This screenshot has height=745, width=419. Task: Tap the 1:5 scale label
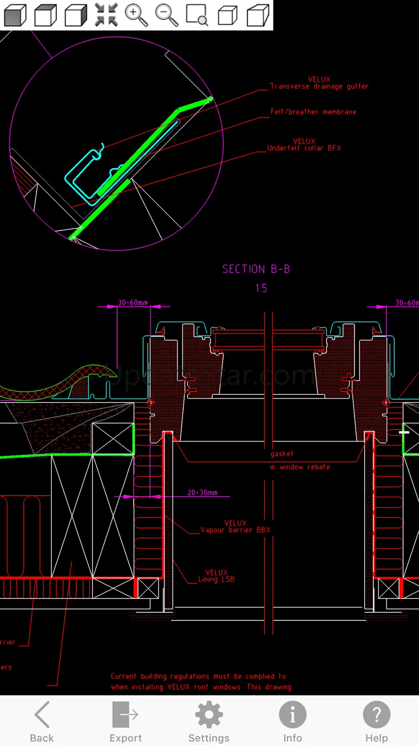tap(261, 288)
